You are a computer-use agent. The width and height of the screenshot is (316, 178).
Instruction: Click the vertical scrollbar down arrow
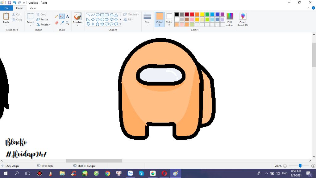point(314,157)
